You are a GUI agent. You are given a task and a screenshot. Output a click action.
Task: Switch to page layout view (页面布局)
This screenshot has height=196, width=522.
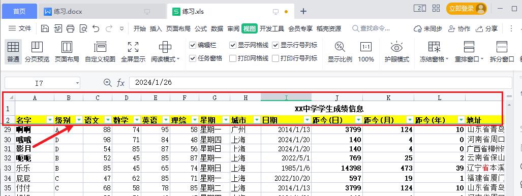[67, 52]
